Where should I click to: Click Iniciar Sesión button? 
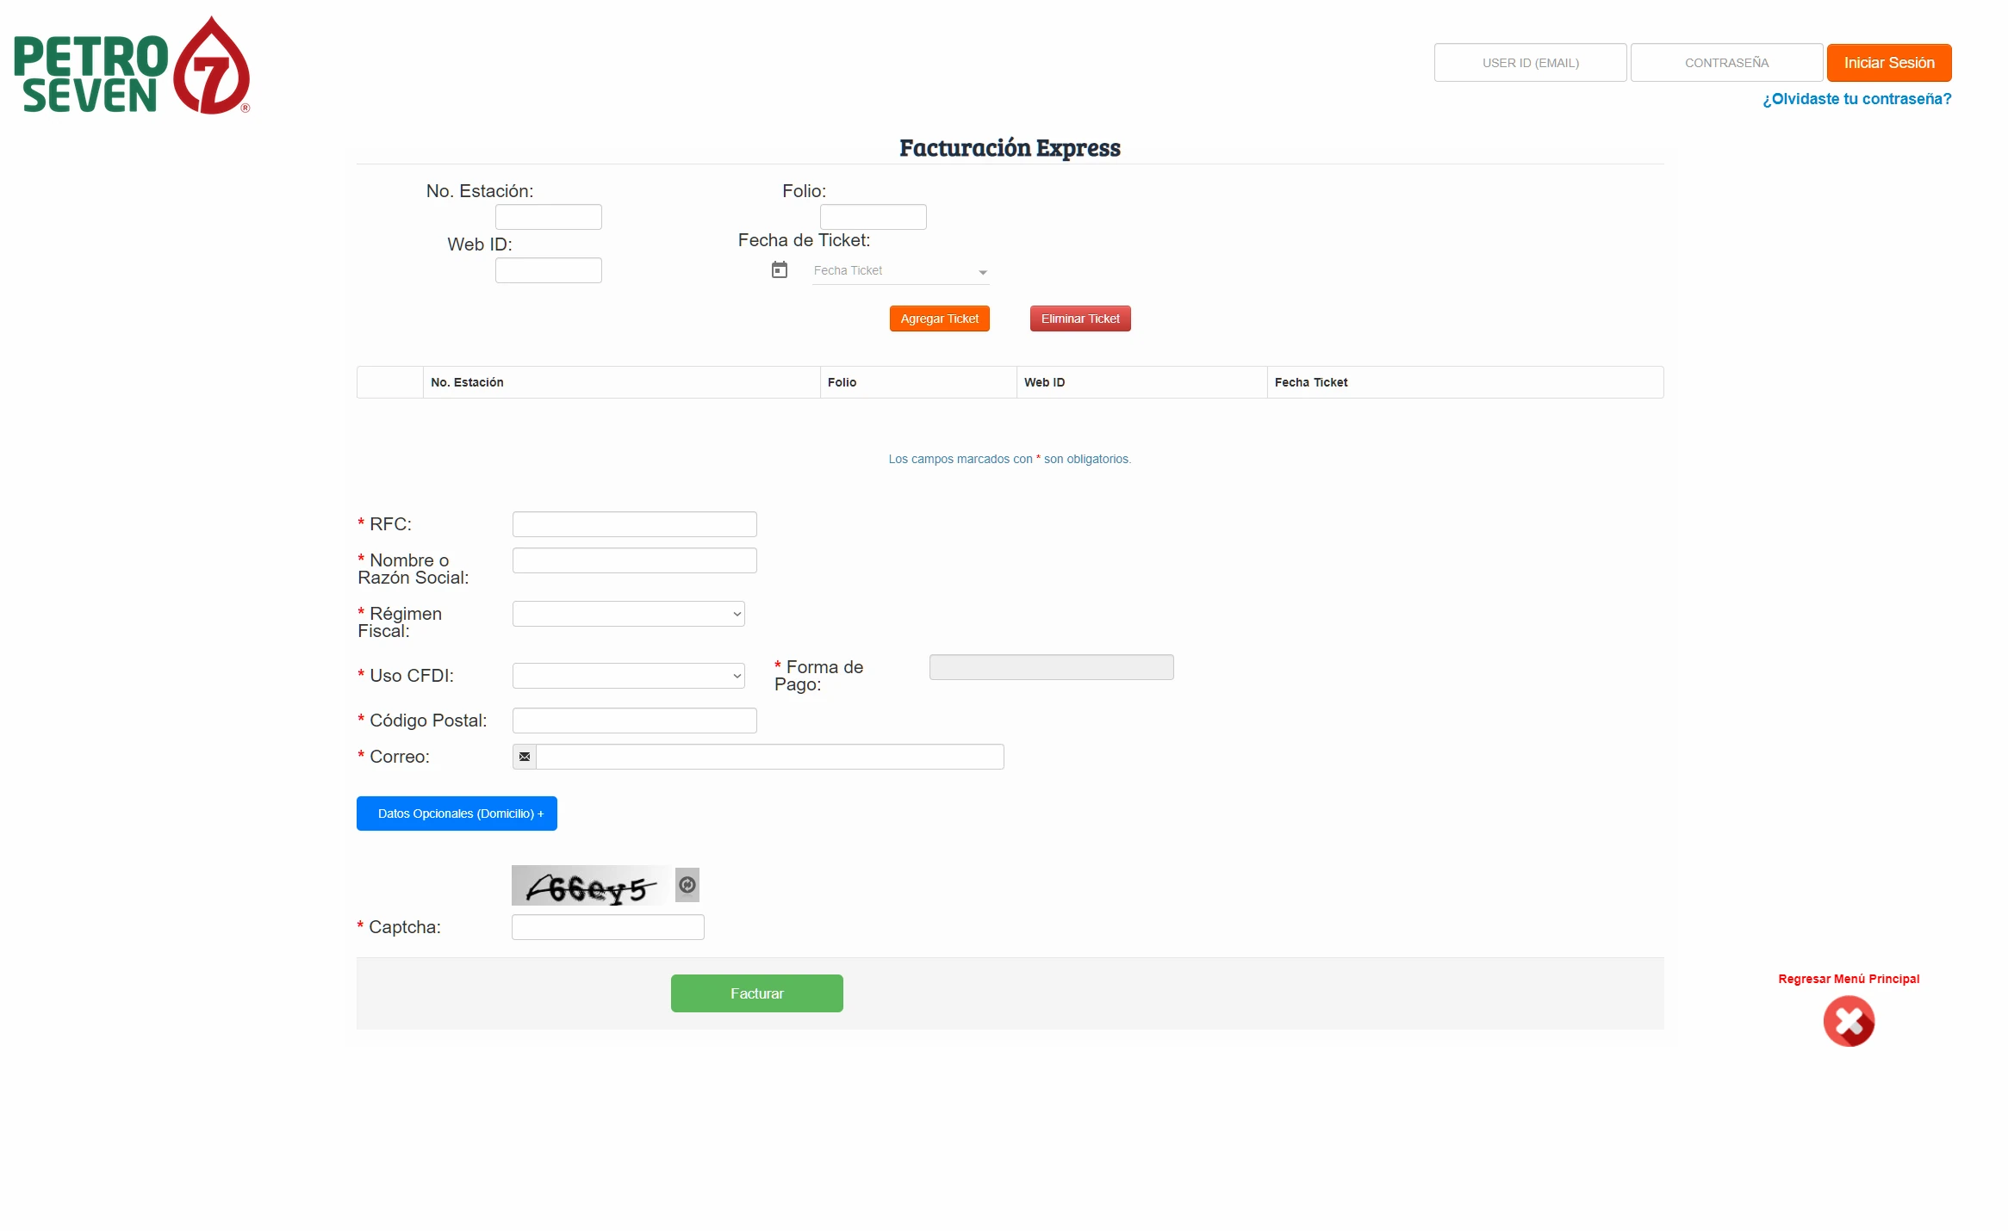tap(1889, 63)
